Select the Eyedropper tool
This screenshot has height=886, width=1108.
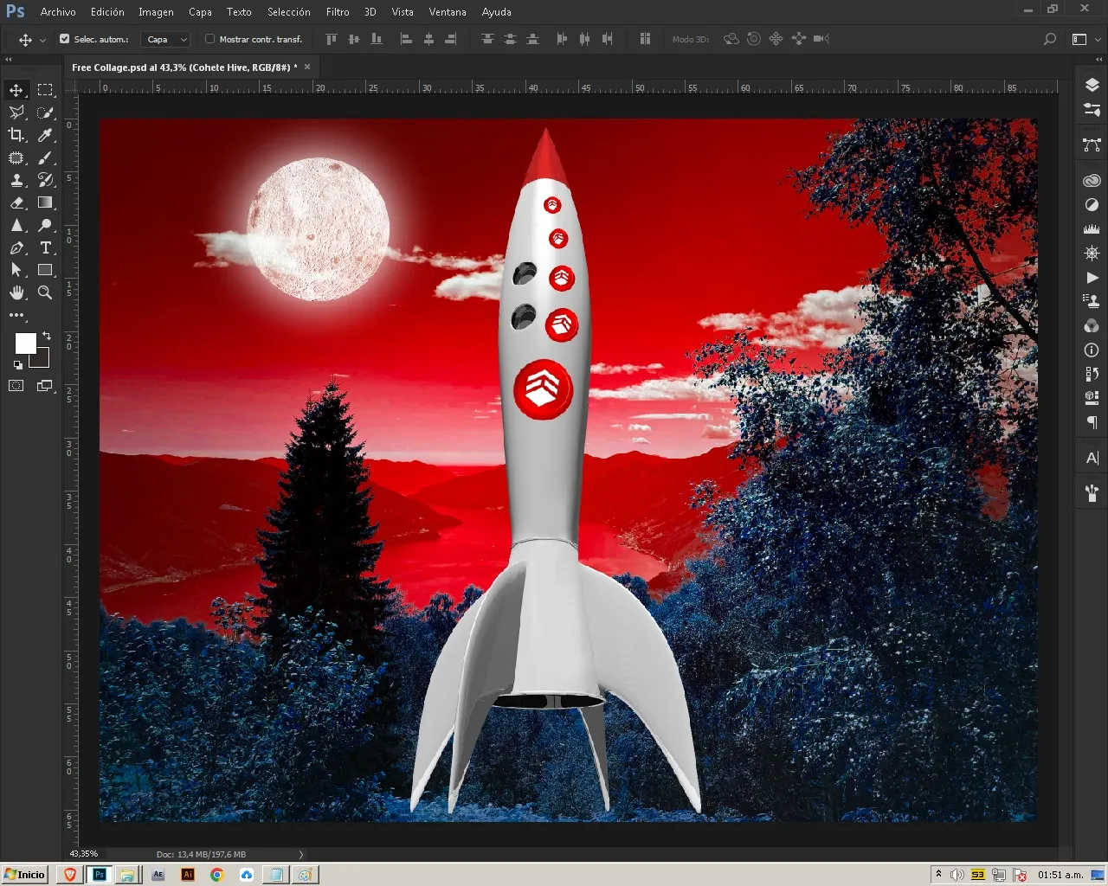coord(46,135)
